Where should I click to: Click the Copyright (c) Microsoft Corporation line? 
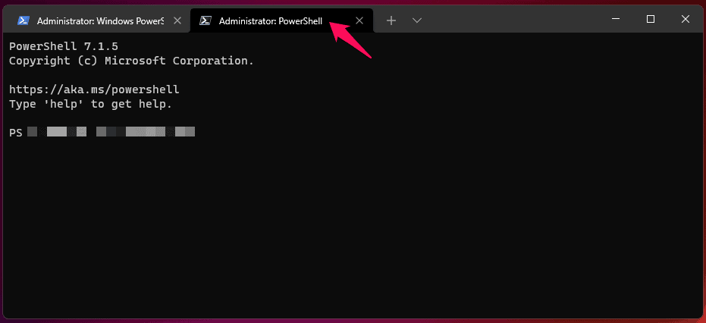pyautogui.click(x=131, y=61)
